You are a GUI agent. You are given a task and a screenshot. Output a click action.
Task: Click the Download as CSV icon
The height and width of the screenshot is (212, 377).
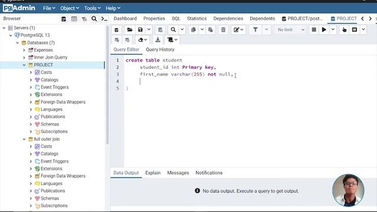(158, 40)
